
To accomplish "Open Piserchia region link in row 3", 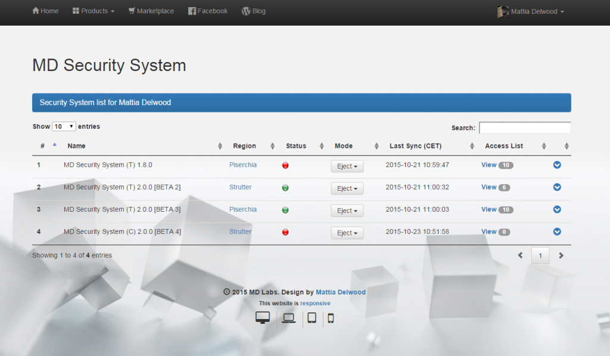I will [243, 209].
